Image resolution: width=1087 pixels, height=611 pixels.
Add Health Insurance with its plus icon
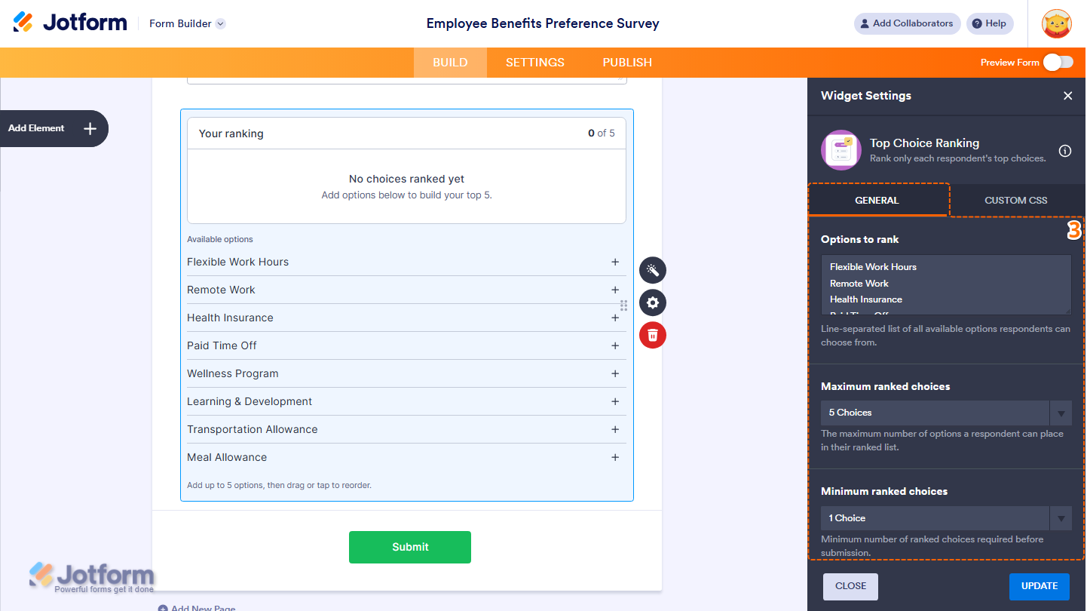pos(615,318)
